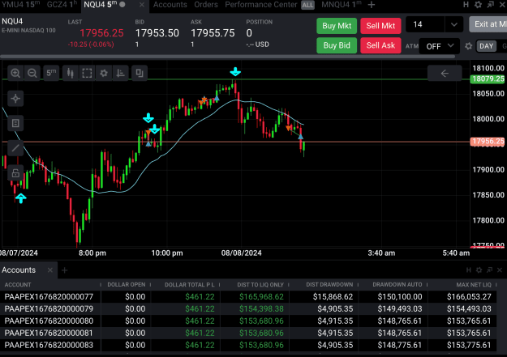507x357 pixels.
Task: Toggle the ALL badge in Performance Center
Action: [307, 5]
